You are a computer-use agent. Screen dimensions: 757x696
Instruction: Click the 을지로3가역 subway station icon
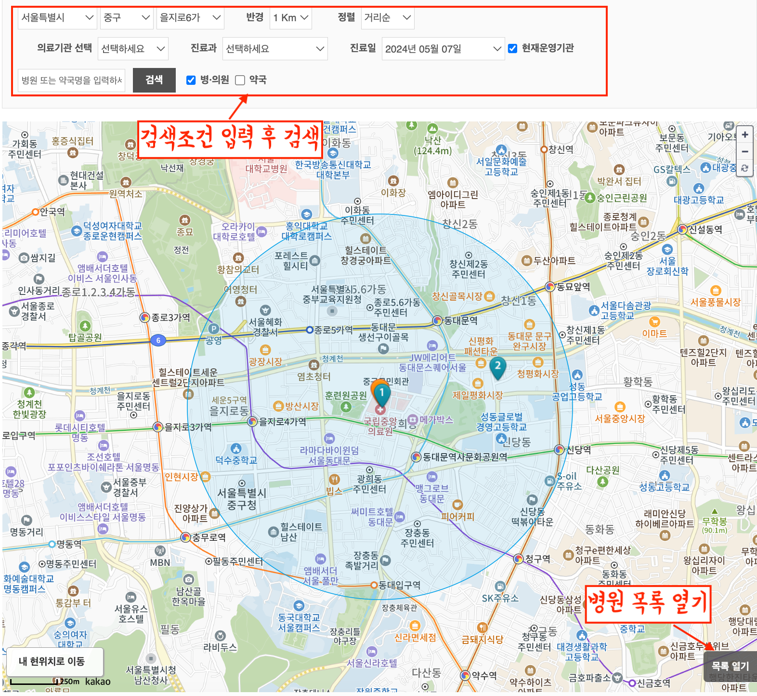tap(157, 427)
